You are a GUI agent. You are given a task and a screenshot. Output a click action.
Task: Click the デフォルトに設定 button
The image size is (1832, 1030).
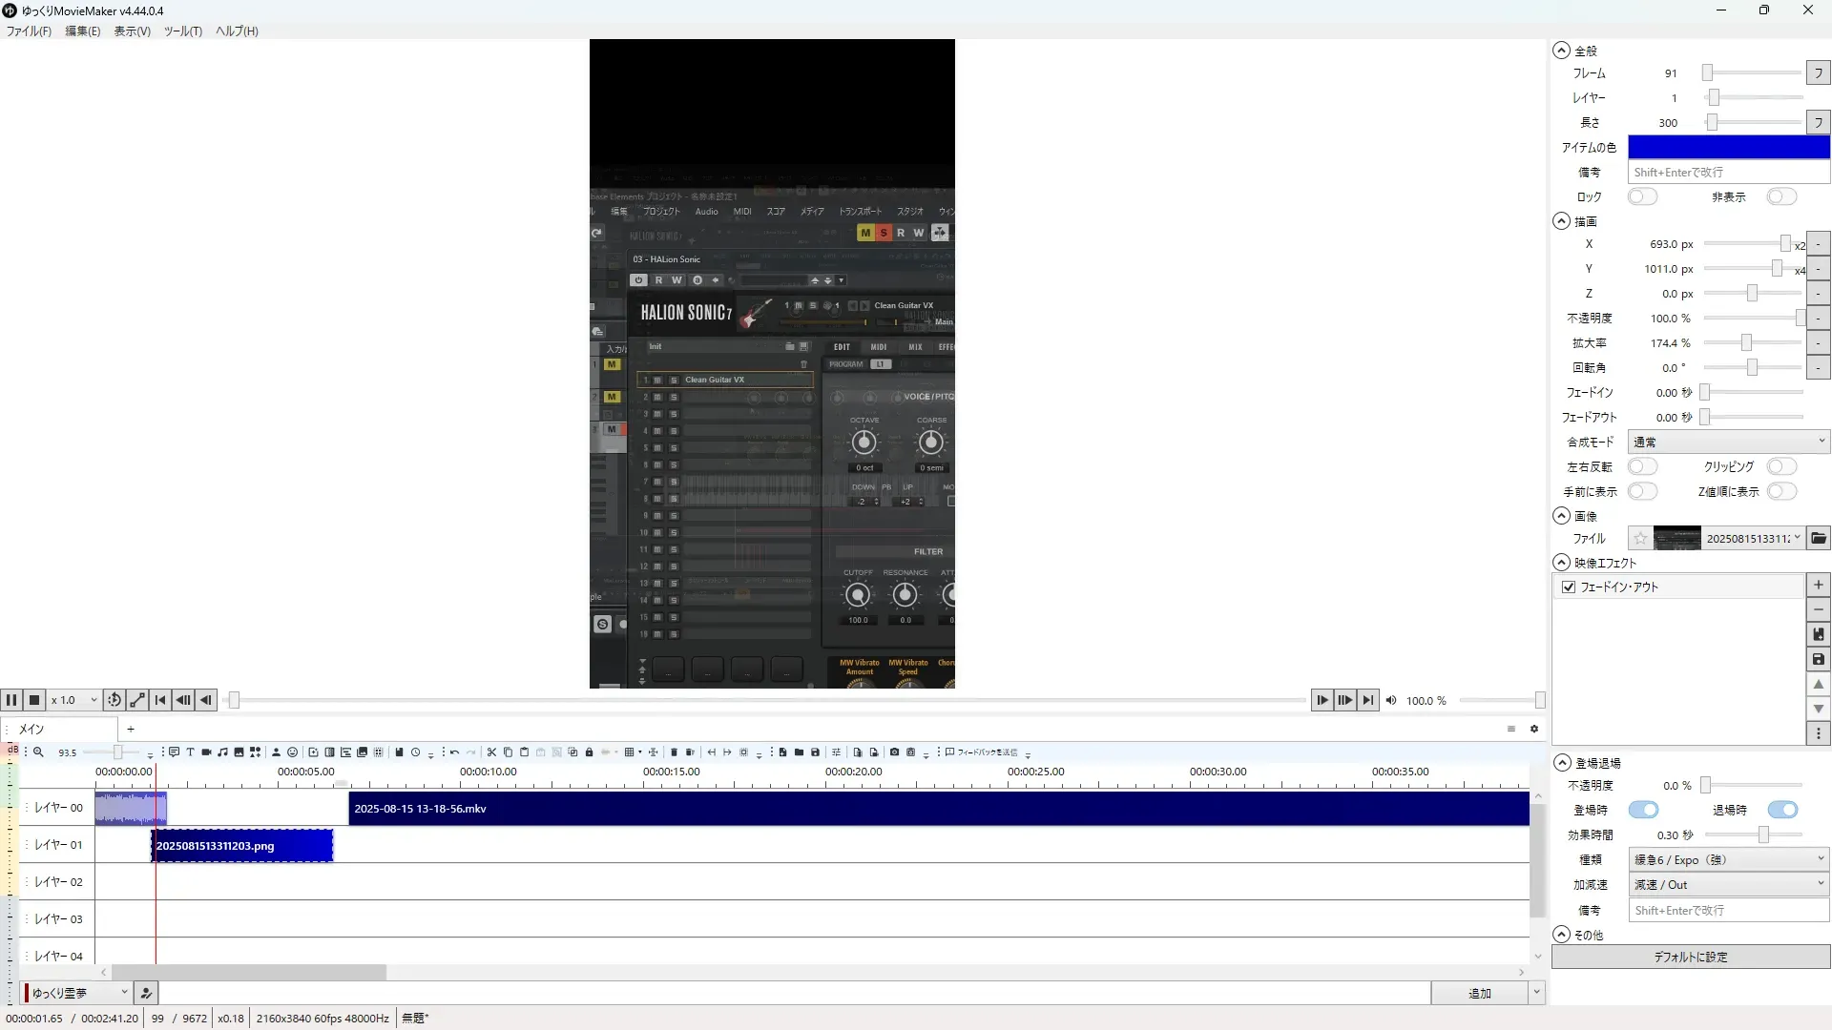pos(1690,957)
